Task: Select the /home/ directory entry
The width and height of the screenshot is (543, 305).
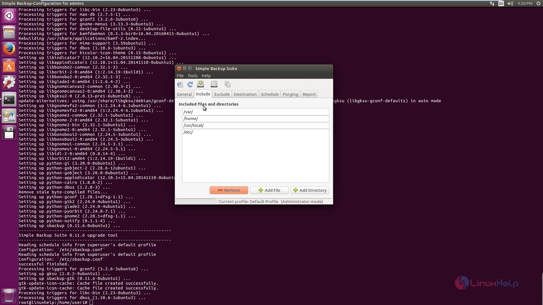Action: click(x=255, y=118)
